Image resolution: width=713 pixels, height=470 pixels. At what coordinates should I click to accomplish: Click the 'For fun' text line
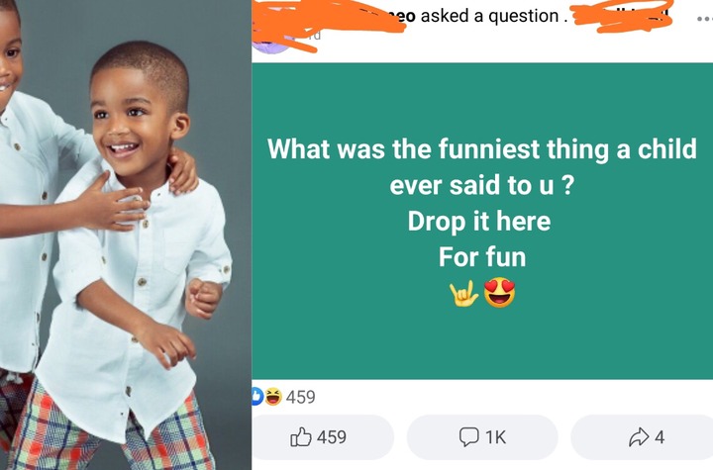click(x=482, y=257)
